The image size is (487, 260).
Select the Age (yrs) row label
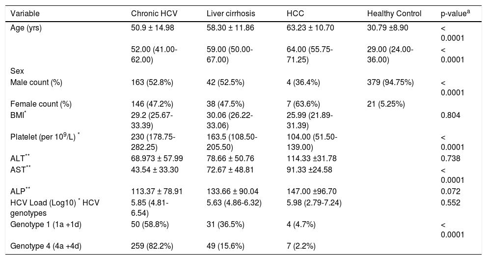click(x=26, y=28)
